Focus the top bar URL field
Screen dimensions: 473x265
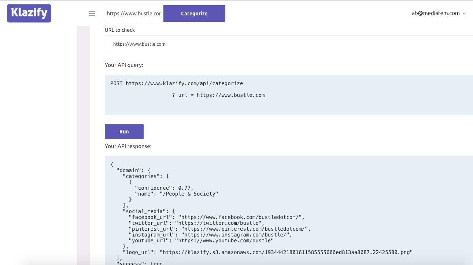click(x=134, y=14)
